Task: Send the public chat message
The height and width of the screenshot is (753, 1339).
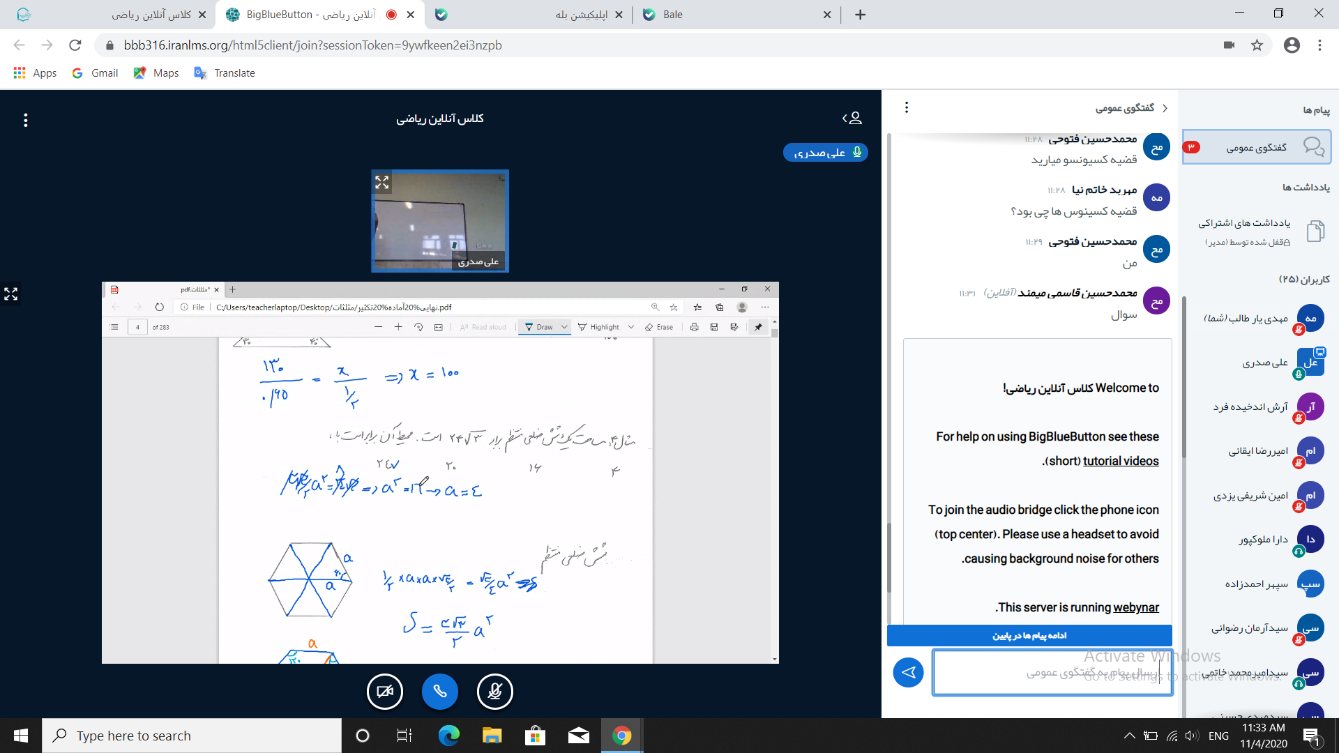Action: tap(908, 672)
